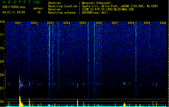
Task: Click the meteor echo blob near 0857
Action: click(124, 83)
